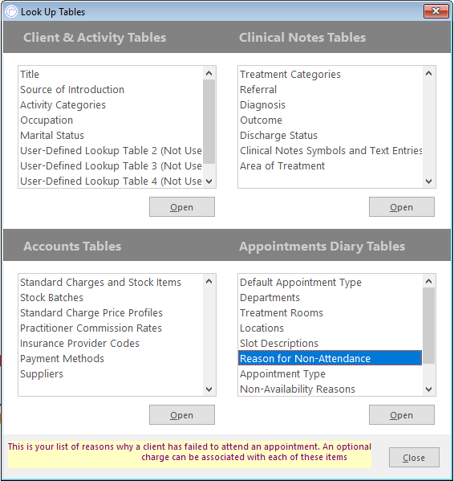This screenshot has width=454, height=481.
Task: Open the selected Client & Activity table
Action: 182,207
